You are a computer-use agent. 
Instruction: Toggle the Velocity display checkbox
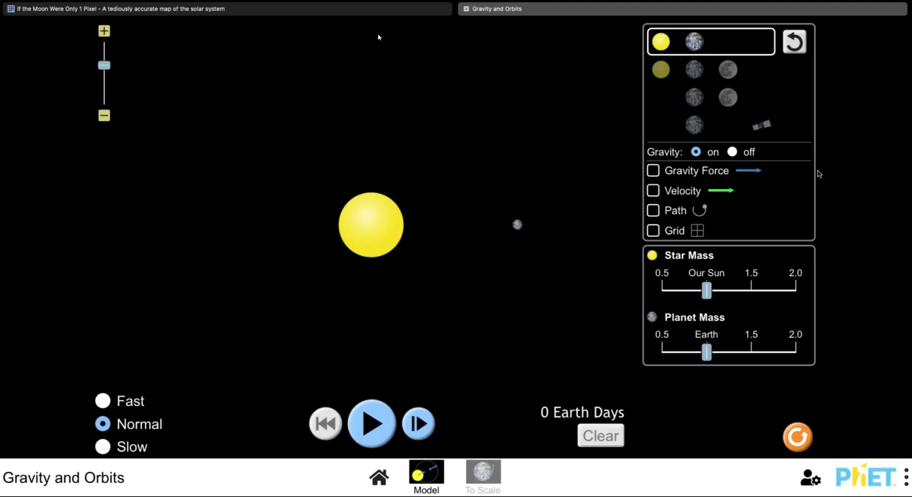(653, 190)
